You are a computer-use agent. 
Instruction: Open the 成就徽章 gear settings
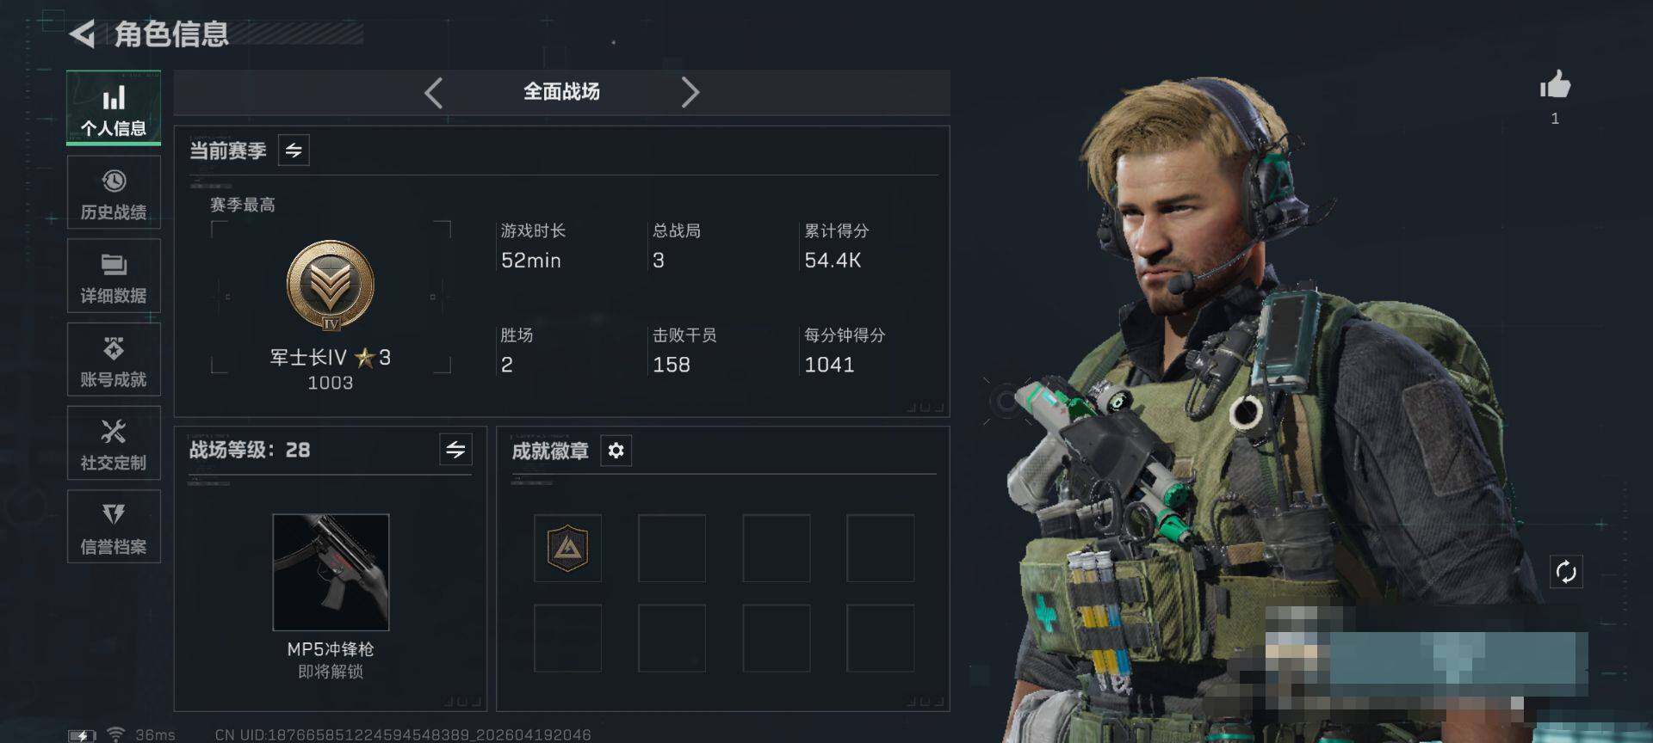click(x=616, y=451)
